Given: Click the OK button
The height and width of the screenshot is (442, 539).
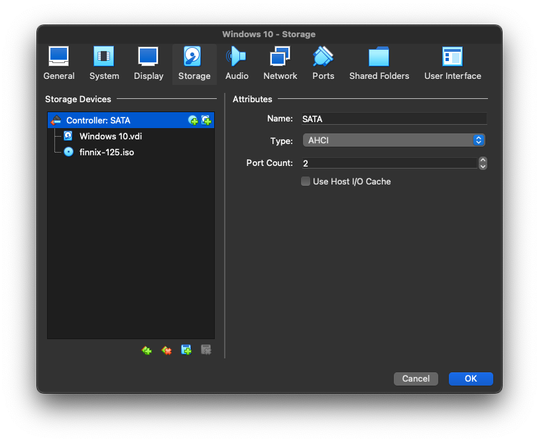Looking at the screenshot, I should 471,379.
